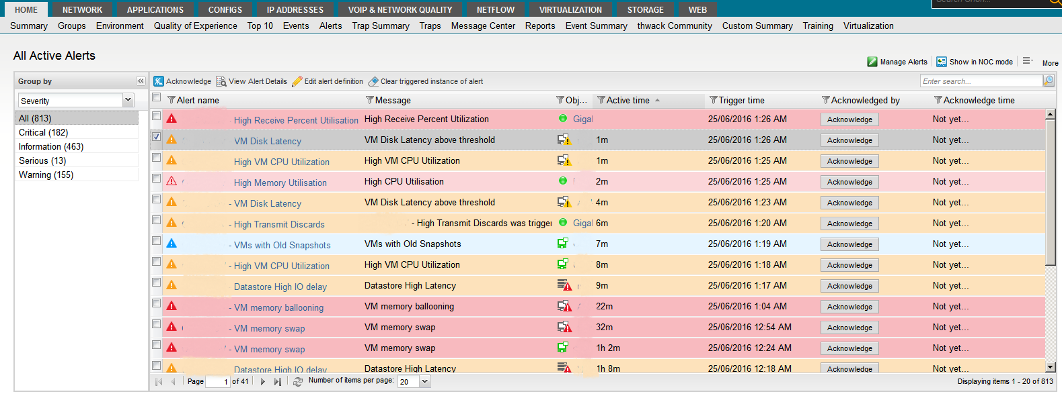Click info icon of VMs with Old Snapshots
The width and height of the screenshot is (1062, 400).
172,244
